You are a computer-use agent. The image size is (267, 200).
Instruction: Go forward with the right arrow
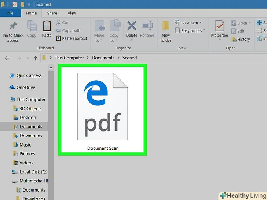pos(19,58)
